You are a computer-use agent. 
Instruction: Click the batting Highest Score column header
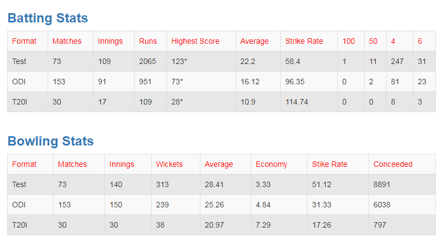pyautogui.click(x=195, y=41)
